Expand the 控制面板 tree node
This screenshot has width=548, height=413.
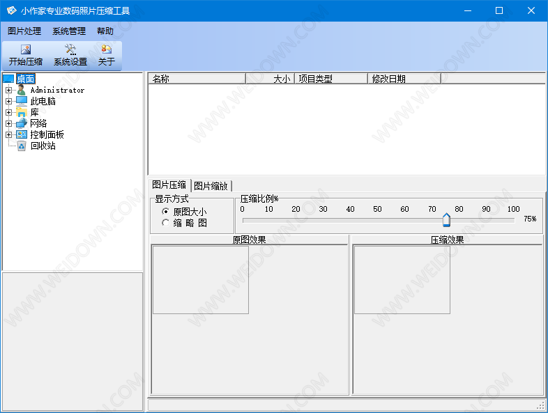(8, 134)
